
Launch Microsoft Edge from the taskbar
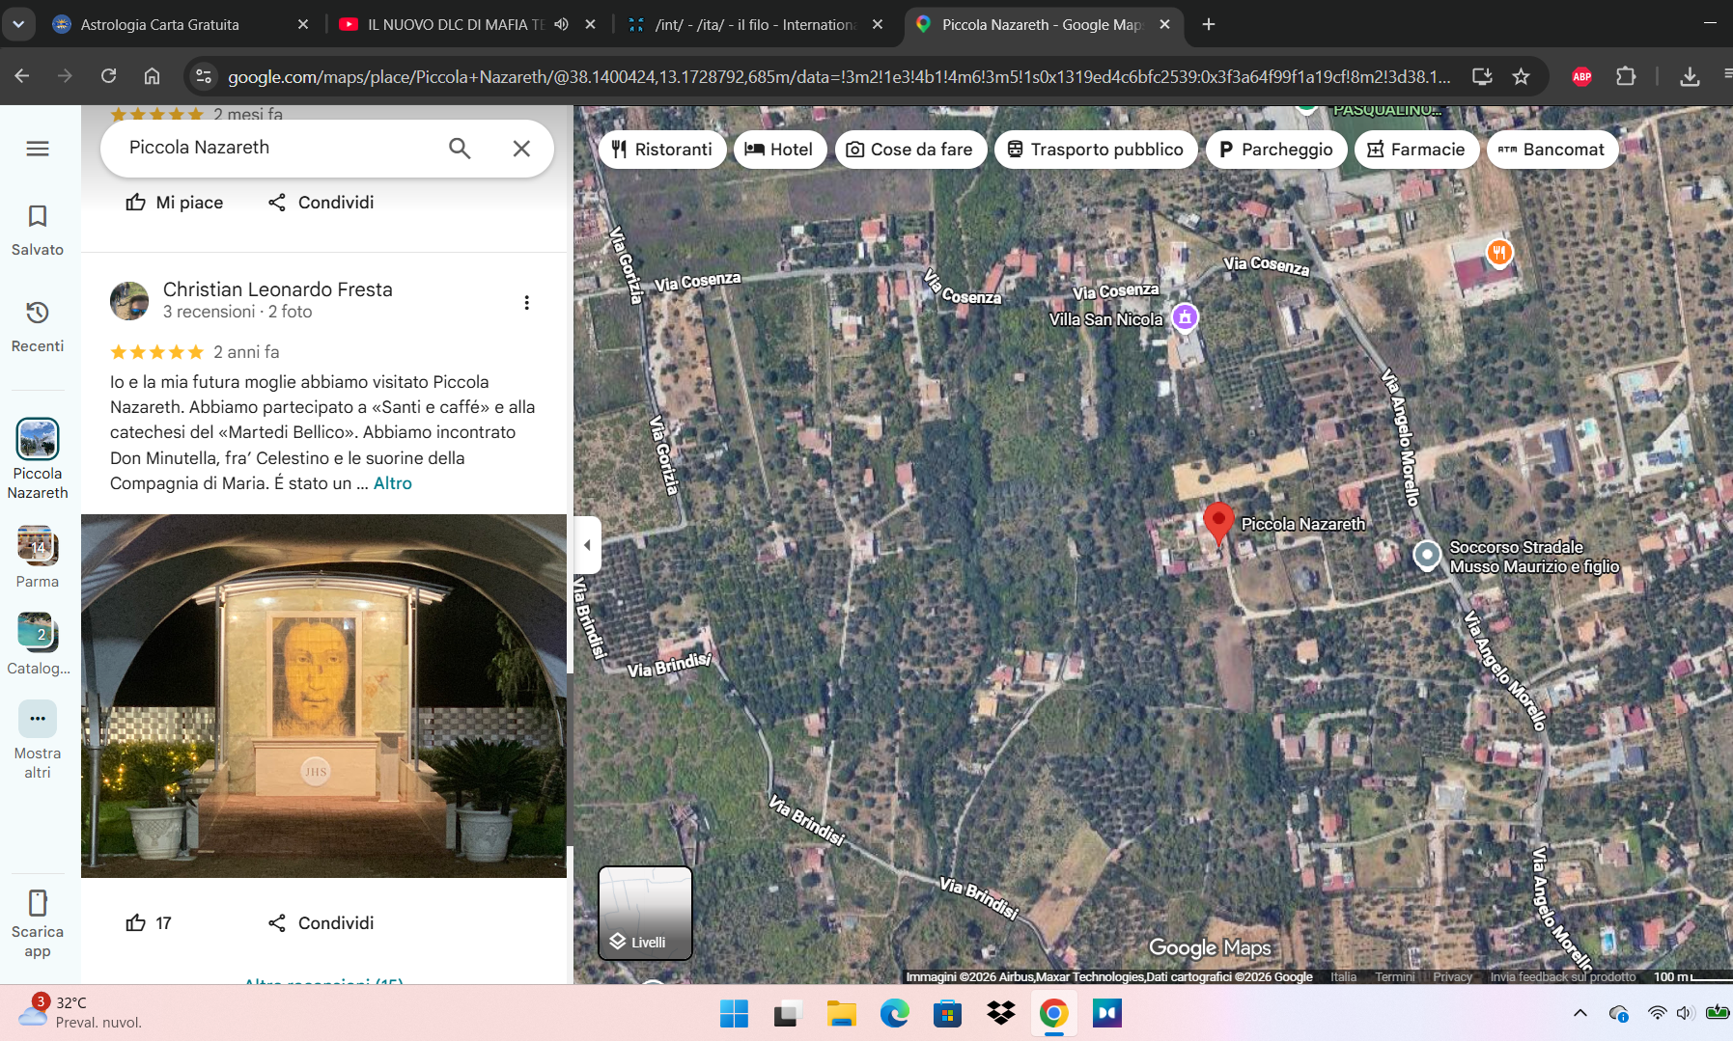tap(894, 1013)
